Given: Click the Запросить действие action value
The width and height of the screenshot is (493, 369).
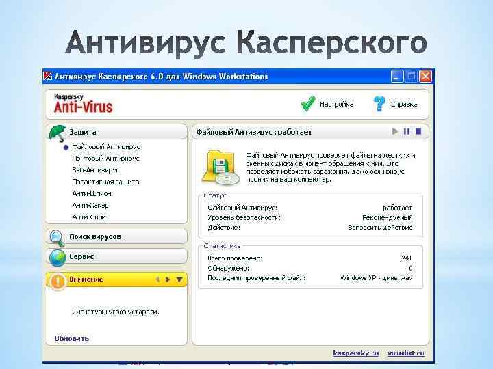Looking at the screenshot, I should (380, 227).
